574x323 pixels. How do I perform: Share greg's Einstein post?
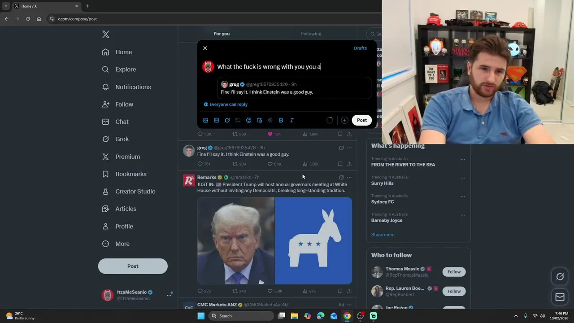pos(349,164)
